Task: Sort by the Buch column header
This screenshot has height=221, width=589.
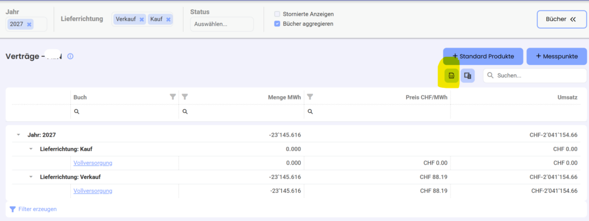Action: pyautogui.click(x=80, y=98)
